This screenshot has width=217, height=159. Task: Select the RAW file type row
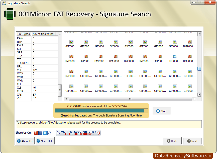[37, 38]
